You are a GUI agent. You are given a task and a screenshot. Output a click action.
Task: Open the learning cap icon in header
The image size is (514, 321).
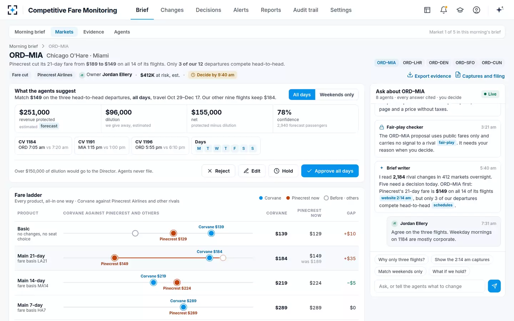460,10
